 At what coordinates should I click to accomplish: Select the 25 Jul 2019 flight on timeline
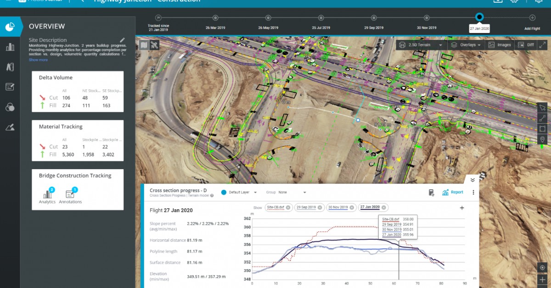pos(320,18)
